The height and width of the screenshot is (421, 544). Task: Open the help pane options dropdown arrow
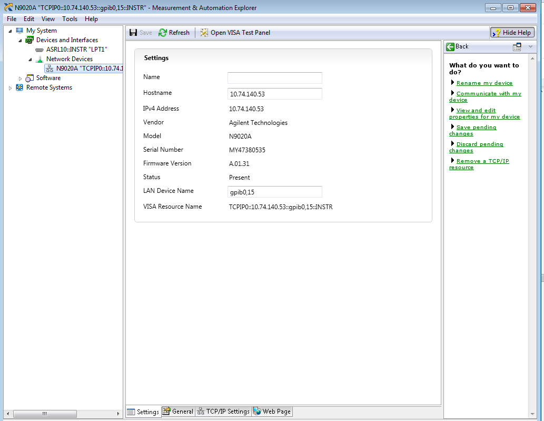click(x=530, y=46)
